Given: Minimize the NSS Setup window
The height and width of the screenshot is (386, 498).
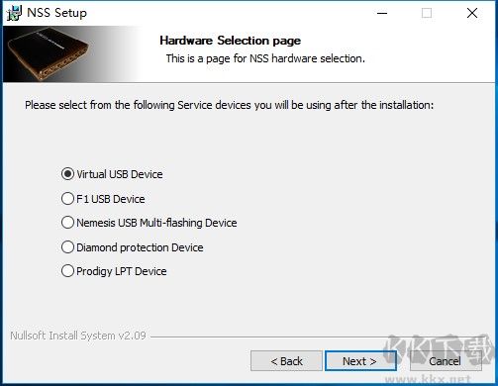Looking at the screenshot, I should (382, 13).
